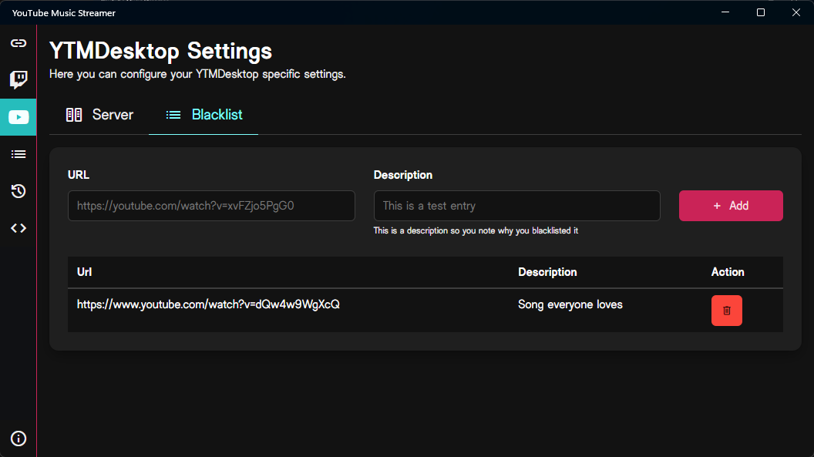814x457 pixels.
Task: Delete the Song everyone loves blacklist entry
Action: 726,311
